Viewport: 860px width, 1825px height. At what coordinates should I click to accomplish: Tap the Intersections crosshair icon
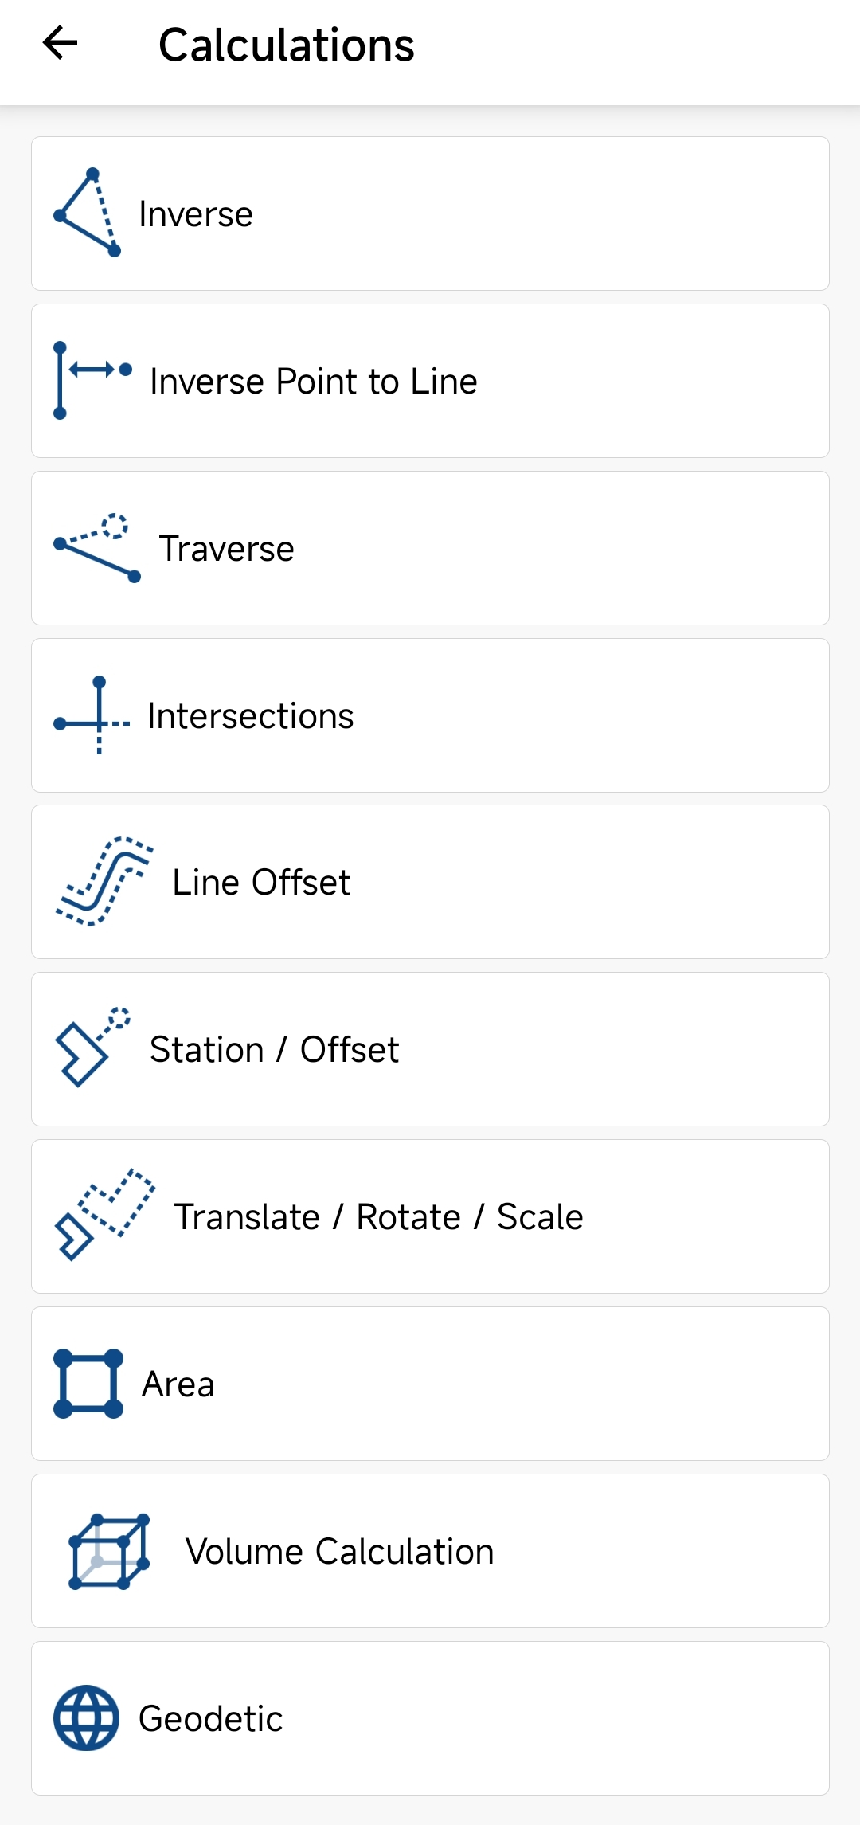coord(92,715)
